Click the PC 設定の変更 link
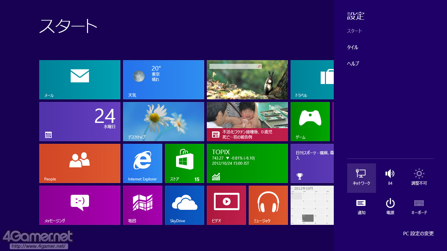This screenshot has height=251, width=447. 419,233
